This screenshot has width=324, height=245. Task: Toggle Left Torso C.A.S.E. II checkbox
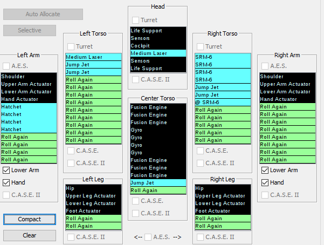(71, 164)
